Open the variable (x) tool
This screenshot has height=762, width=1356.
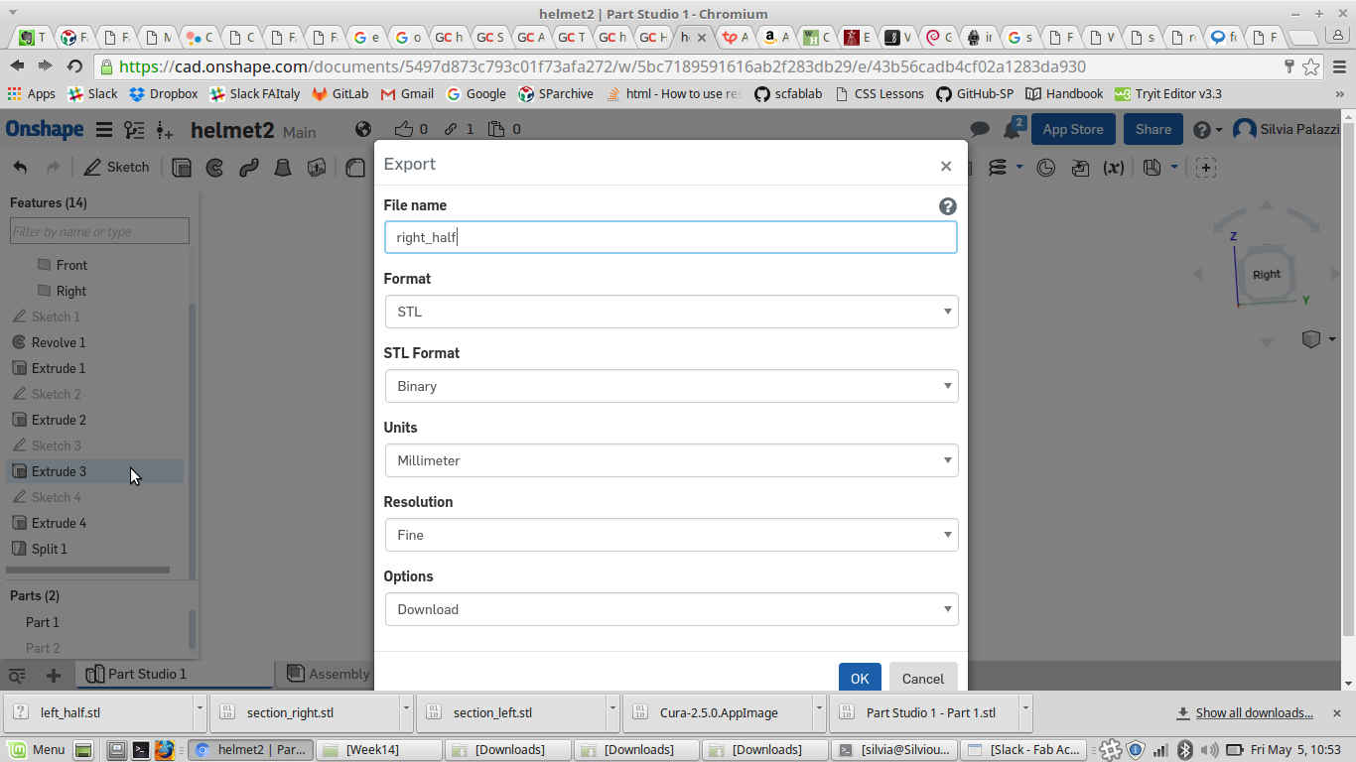tap(1114, 168)
